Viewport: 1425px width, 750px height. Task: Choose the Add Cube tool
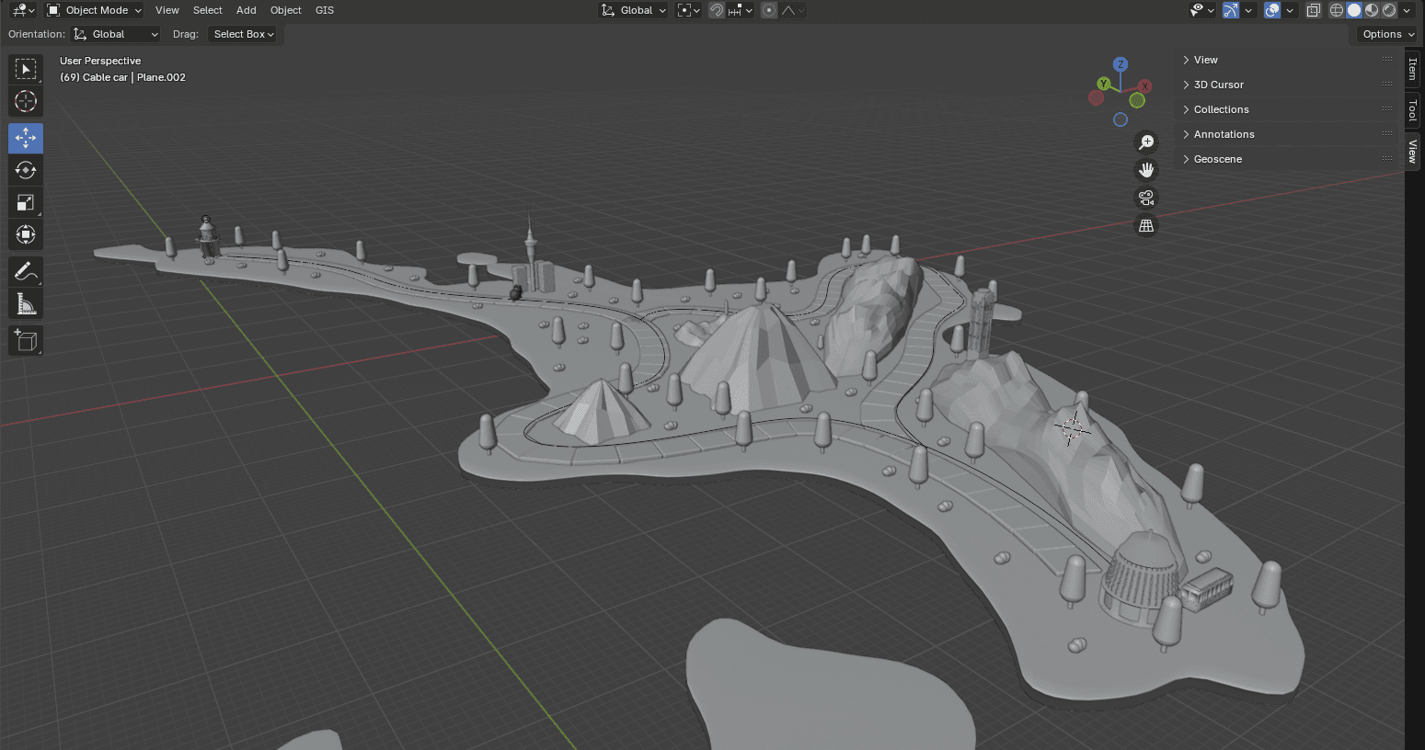26,341
